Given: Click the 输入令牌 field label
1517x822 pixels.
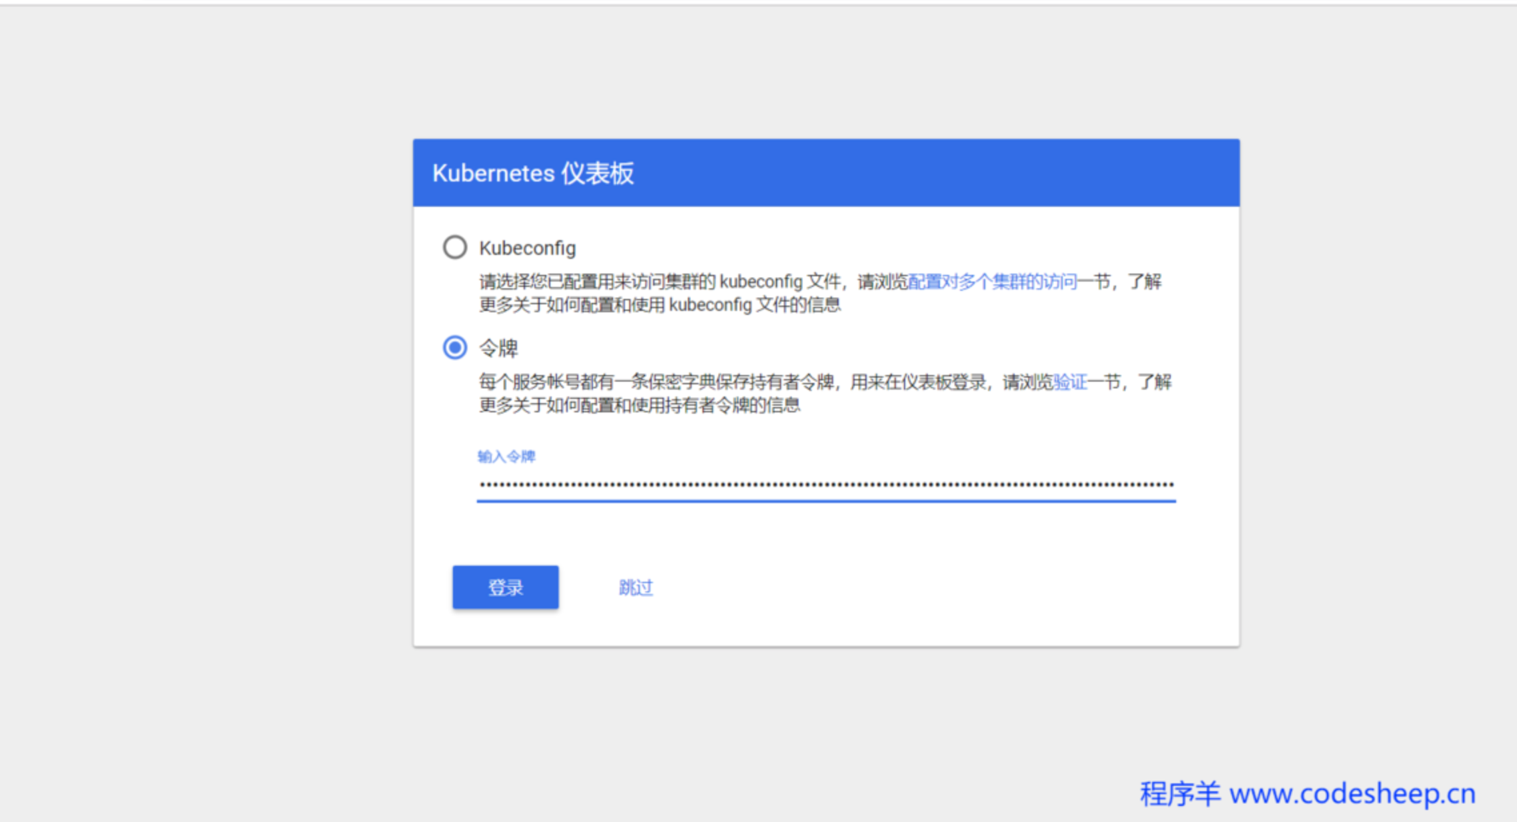Looking at the screenshot, I should 506,456.
